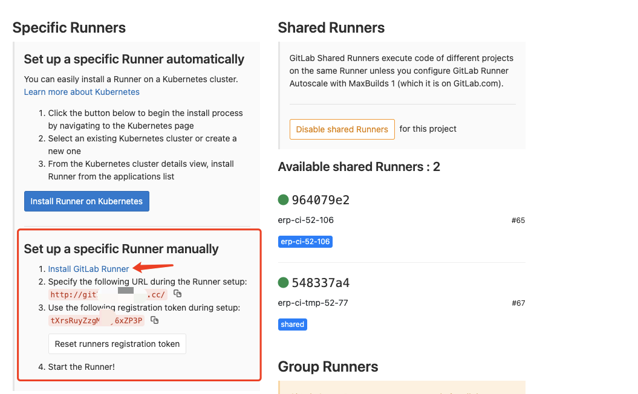Copy the Runner setup URL
The height and width of the screenshot is (394, 638).
pyautogui.click(x=177, y=294)
